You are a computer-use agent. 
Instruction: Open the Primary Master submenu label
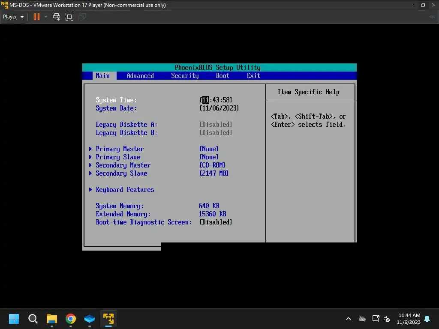click(x=120, y=149)
